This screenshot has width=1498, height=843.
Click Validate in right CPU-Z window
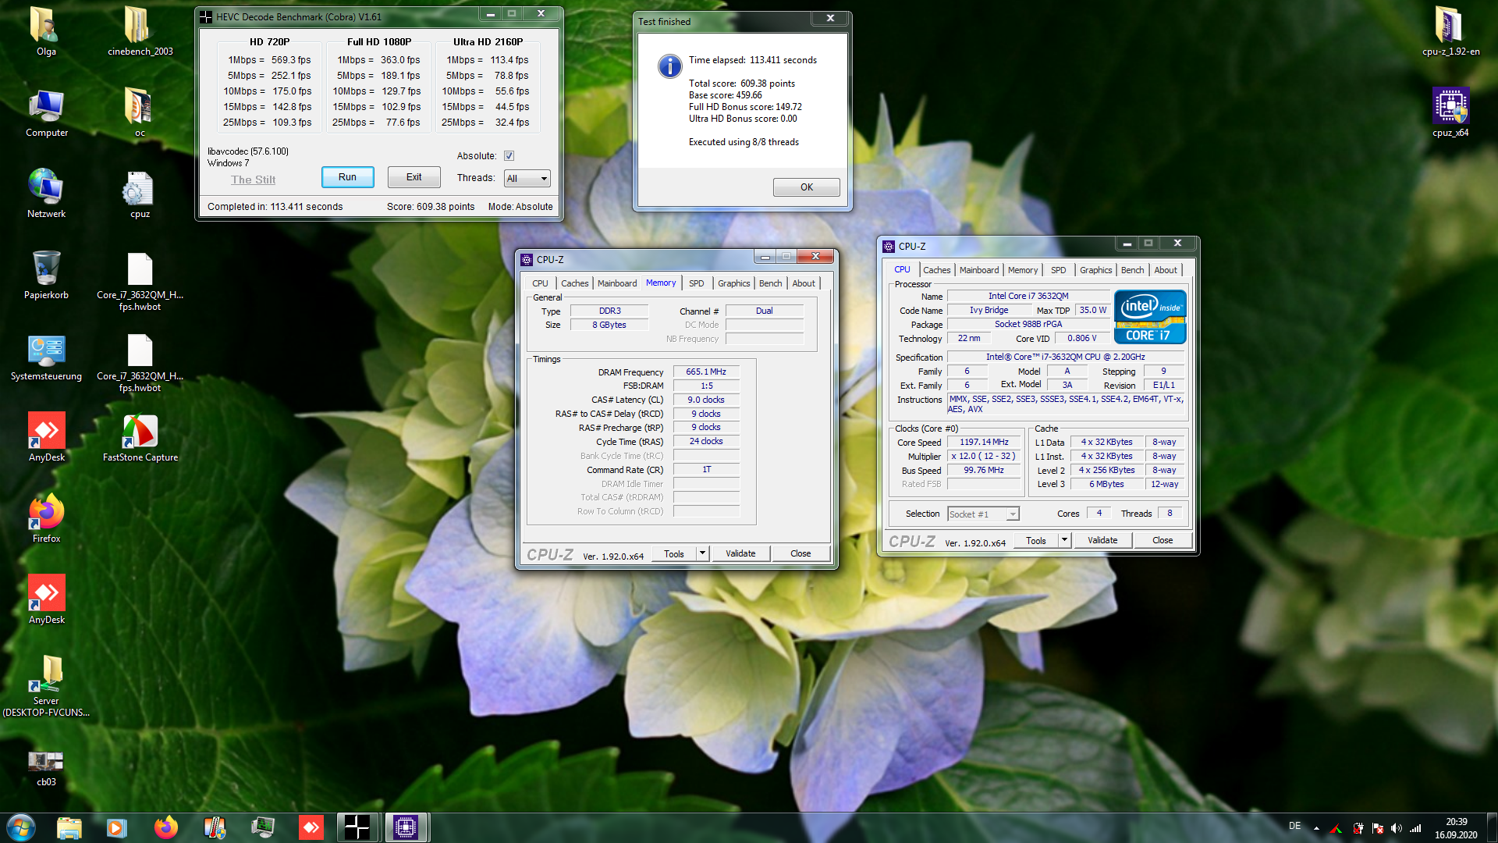coord(1102,540)
